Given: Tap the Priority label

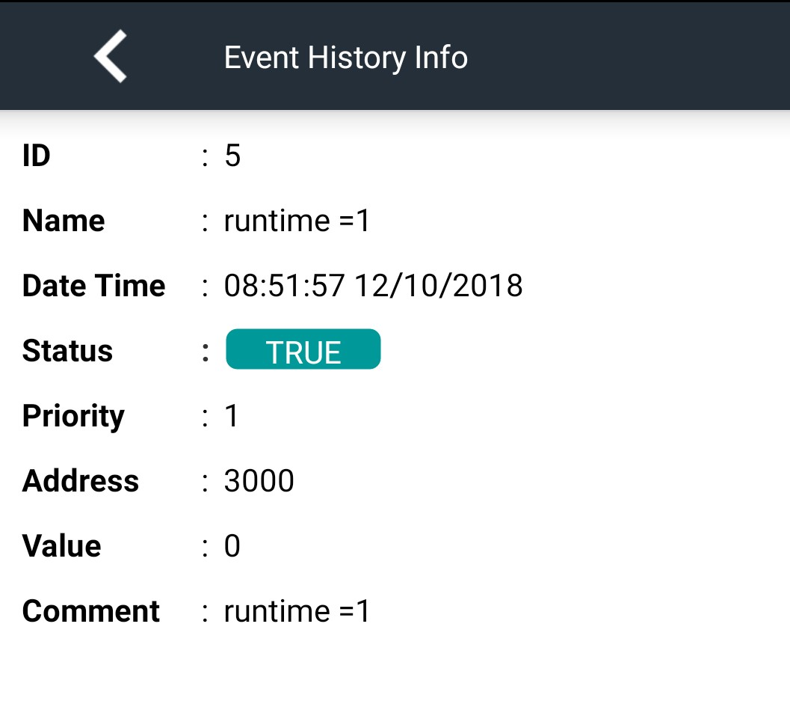Looking at the screenshot, I should click(73, 417).
